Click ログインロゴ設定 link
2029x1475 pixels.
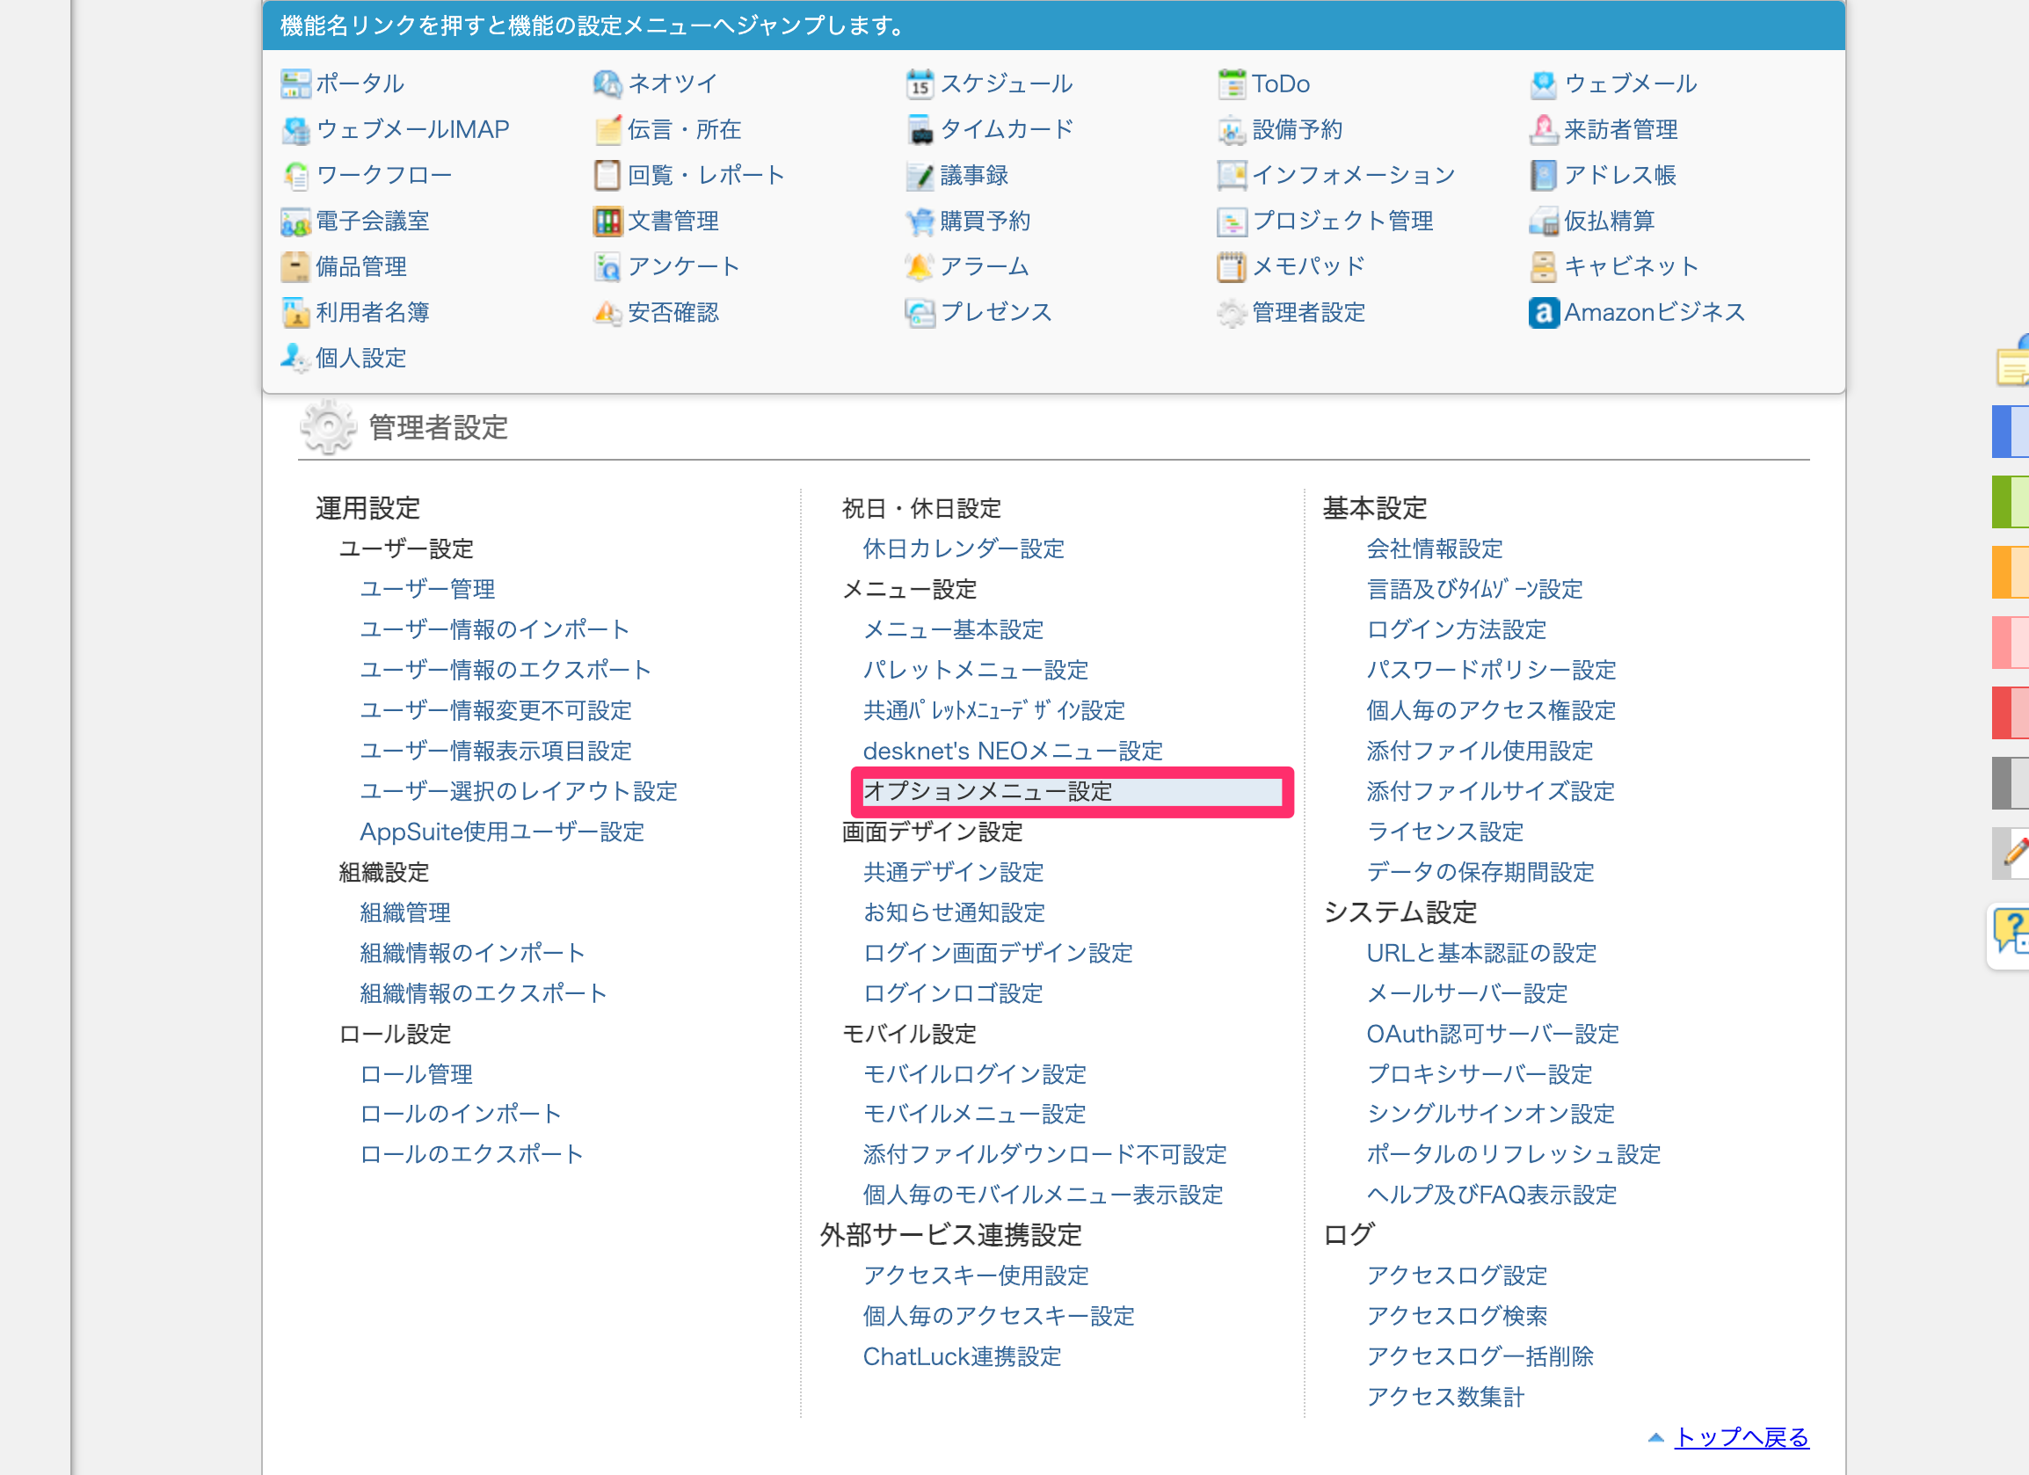[x=953, y=993]
